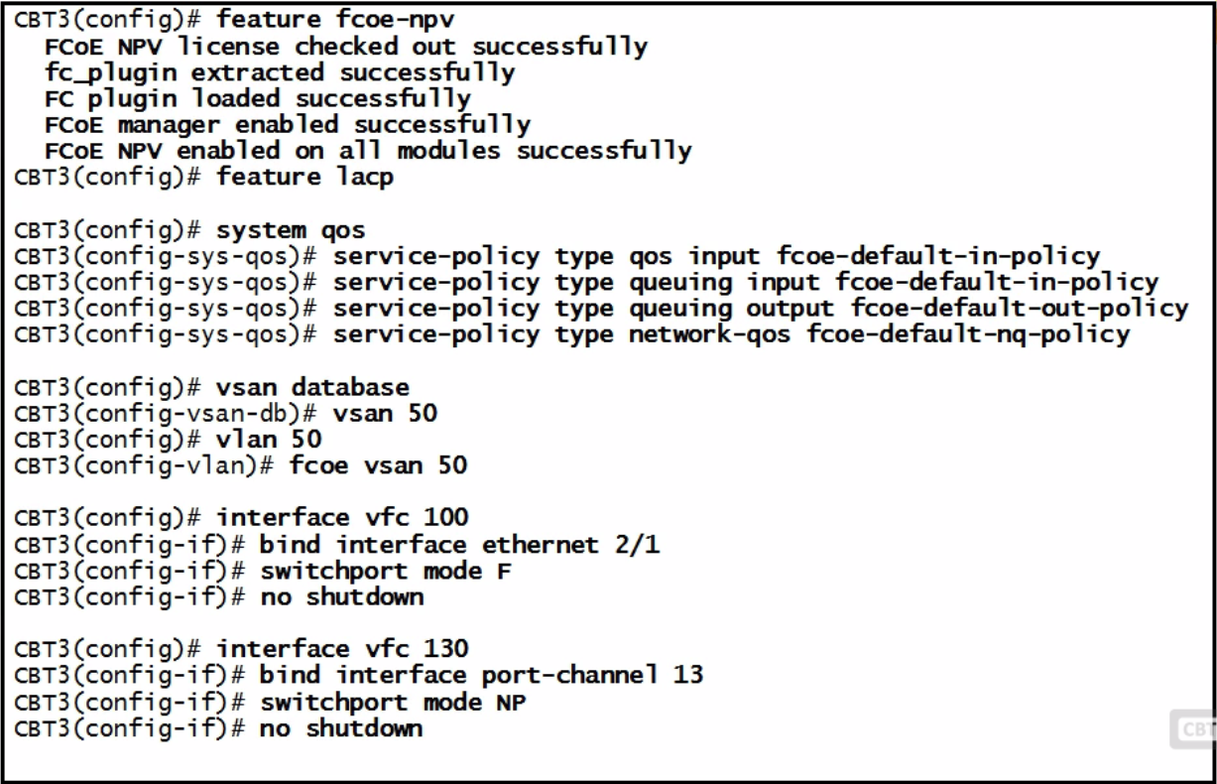Click the 'vlan 50' command line
The width and height of the screenshot is (1217, 784).
point(169,439)
